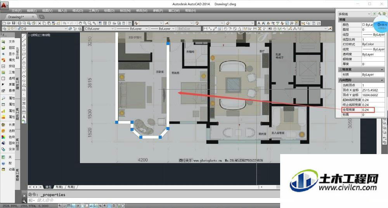
Task: Click the 顶点 Y 坐标 value 1604.6602
Action: point(373,95)
